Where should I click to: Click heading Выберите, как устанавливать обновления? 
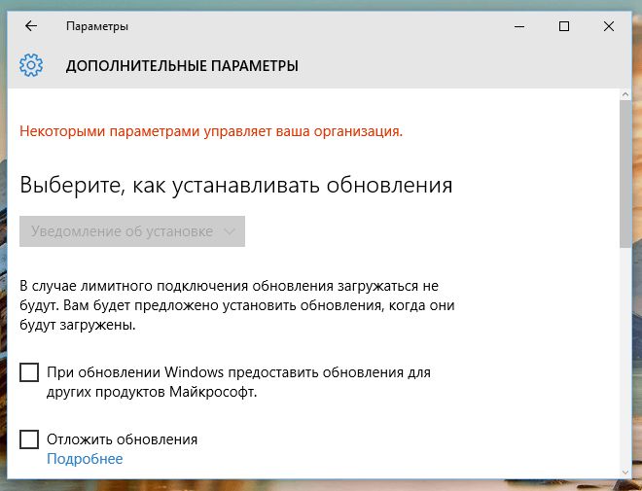coord(236,185)
